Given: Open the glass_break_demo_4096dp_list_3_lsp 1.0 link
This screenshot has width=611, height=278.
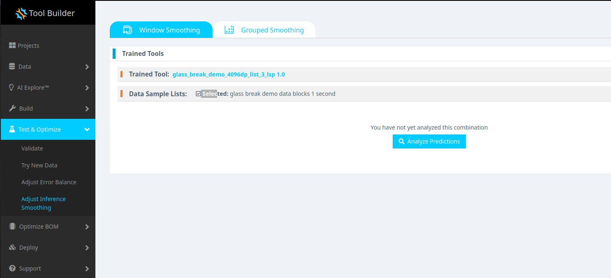Looking at the screenshot, I should tap(229, 74).
